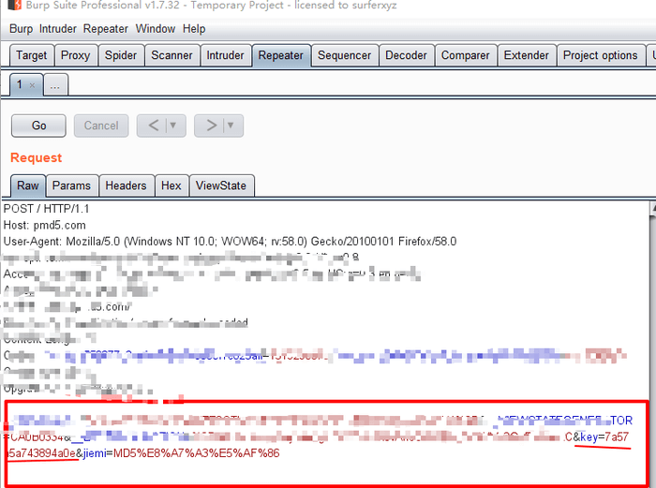Viewport: 656px width, 488px height.
Task: Switch to the Target tab
Action: 31,55
